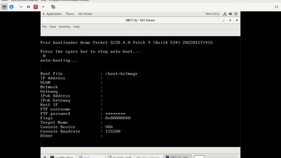Switch to Virtual Machine taskbar item
The width and height of the screenshot is (281, 158).
(x=148, y=157)
